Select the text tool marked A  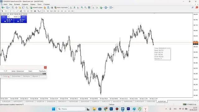[x=28, y=11]
